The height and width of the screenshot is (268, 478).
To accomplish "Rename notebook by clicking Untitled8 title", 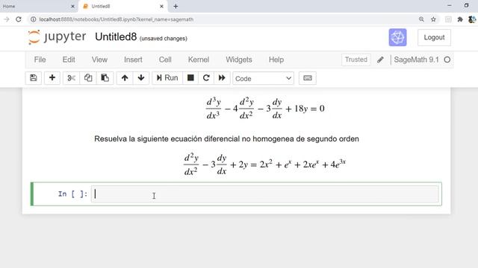I will coord(116,36).
